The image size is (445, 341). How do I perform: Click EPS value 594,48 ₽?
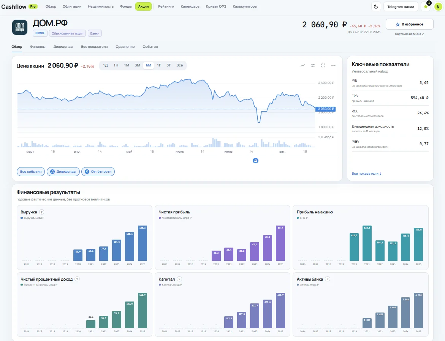pos(420,98)
